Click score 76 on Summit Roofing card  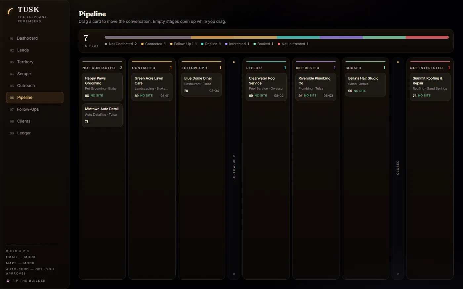coord(415,95)
